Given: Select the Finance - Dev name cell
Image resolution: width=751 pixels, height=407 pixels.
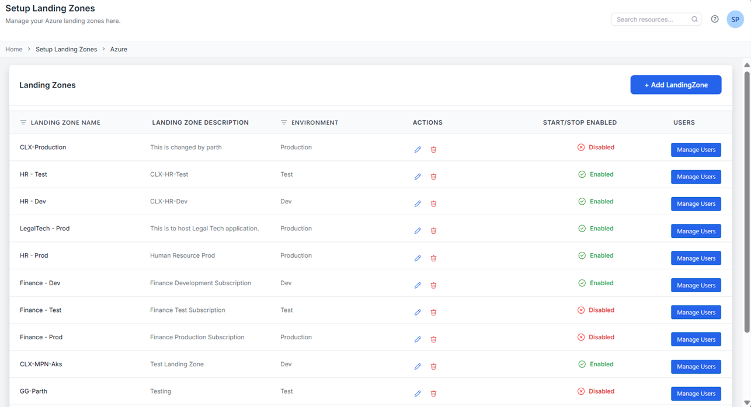Looking at the screenshot, I should pos(40,283).
